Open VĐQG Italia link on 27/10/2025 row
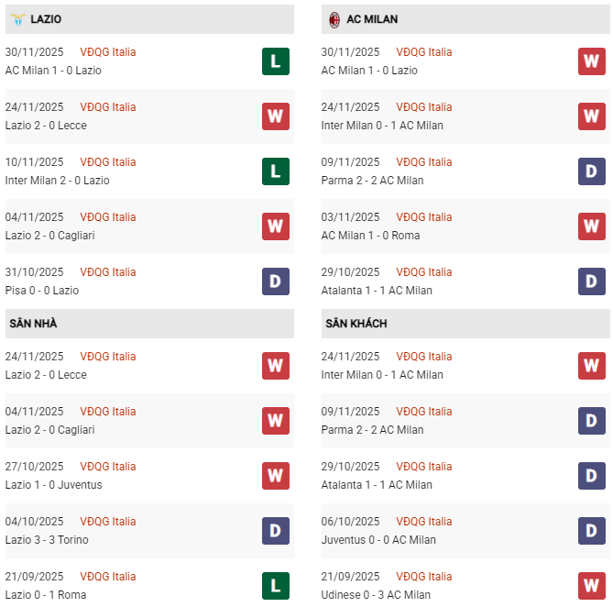Screen dimensions: 613x607 point(107,467)
